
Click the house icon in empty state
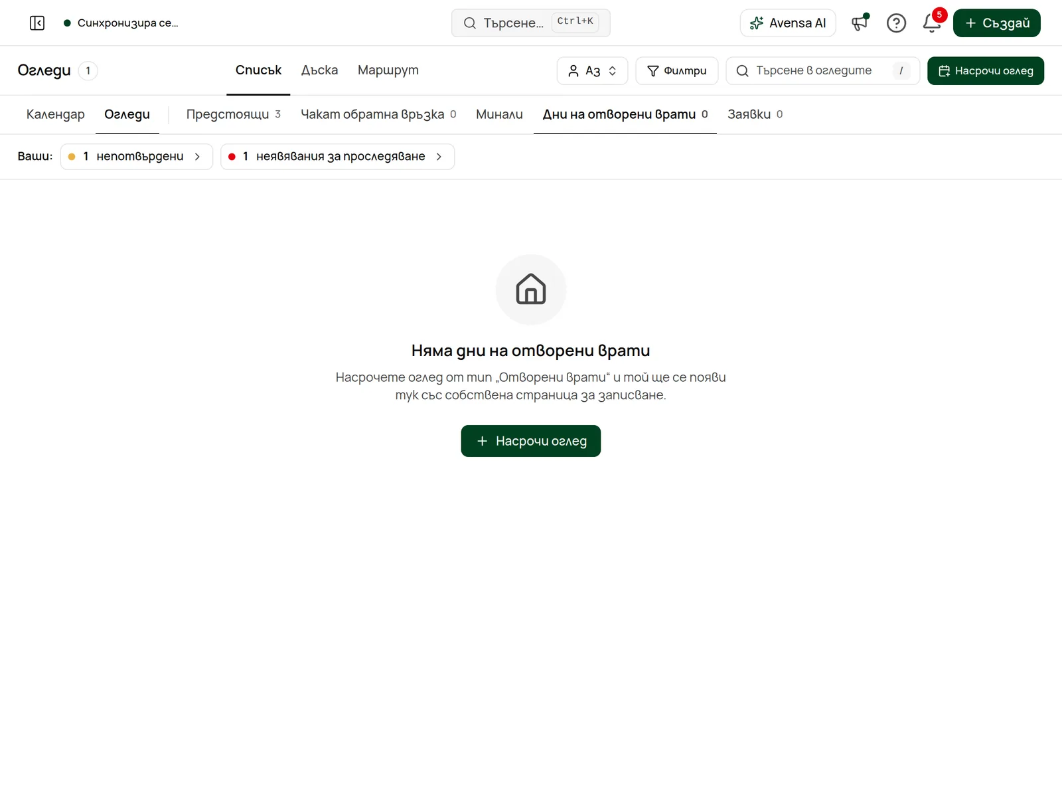click(x=531, y=290)
